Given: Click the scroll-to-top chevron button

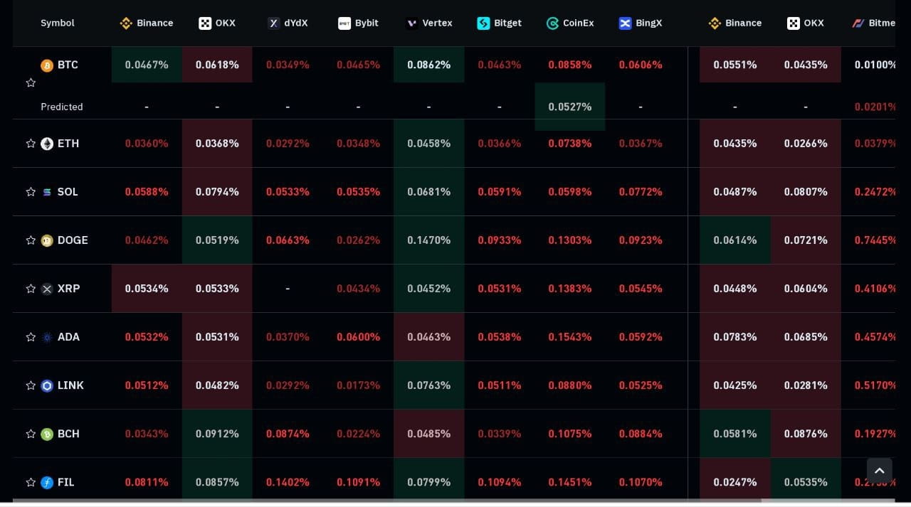Looking at the screenshot, I should 880,471.
